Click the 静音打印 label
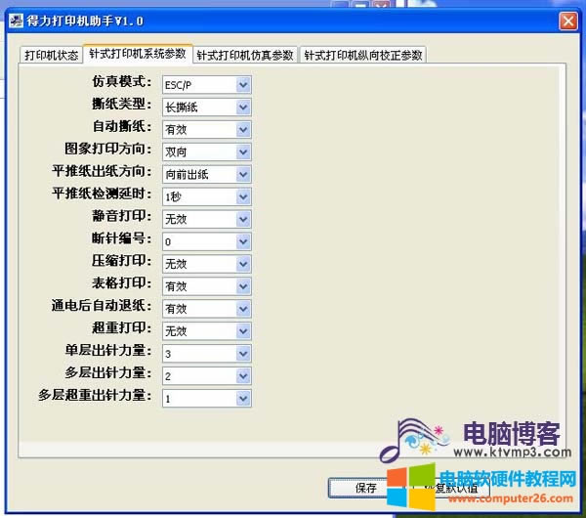This screenshot has height=518, width=586. pos(122,216)
